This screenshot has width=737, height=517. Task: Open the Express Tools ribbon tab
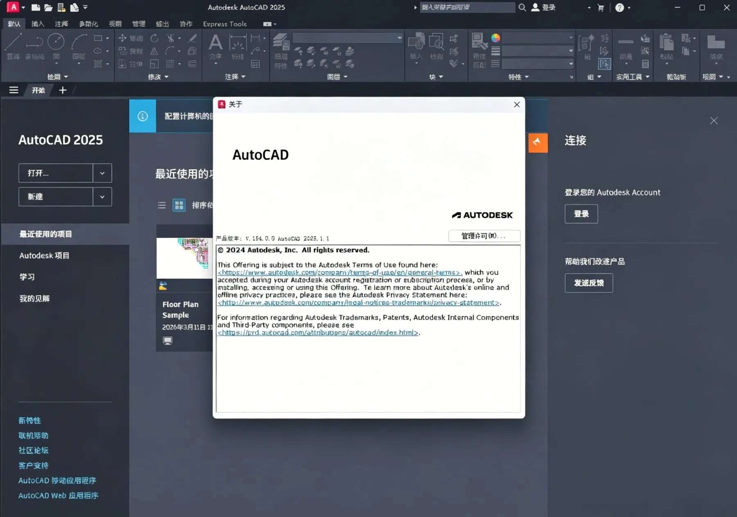(225, 24)
